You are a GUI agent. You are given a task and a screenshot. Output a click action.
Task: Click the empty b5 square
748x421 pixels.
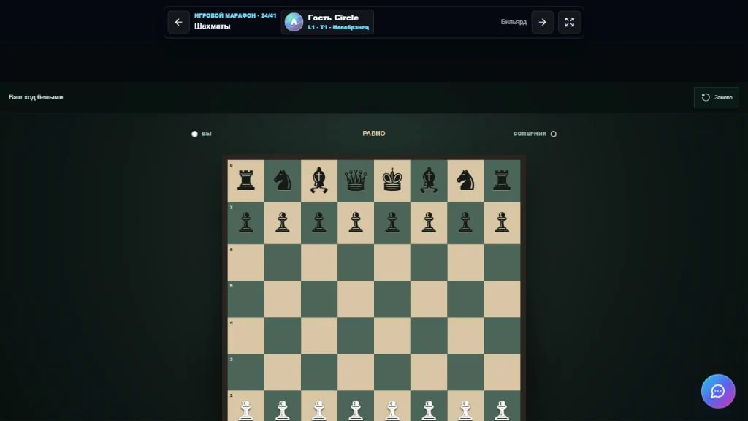coord(283,299)
